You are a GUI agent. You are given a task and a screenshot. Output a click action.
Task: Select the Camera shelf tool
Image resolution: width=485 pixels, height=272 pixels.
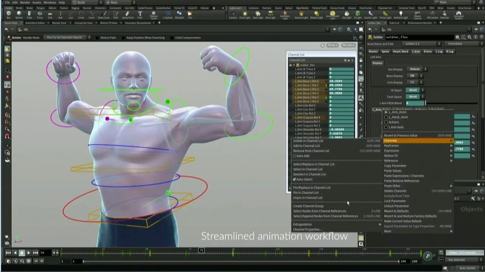pos(233,15)
